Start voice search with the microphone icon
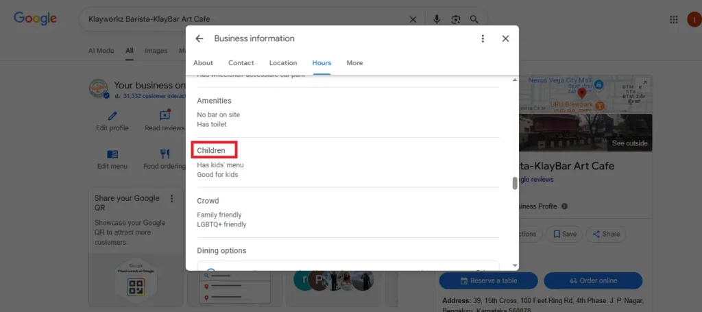 pos(437,19)
